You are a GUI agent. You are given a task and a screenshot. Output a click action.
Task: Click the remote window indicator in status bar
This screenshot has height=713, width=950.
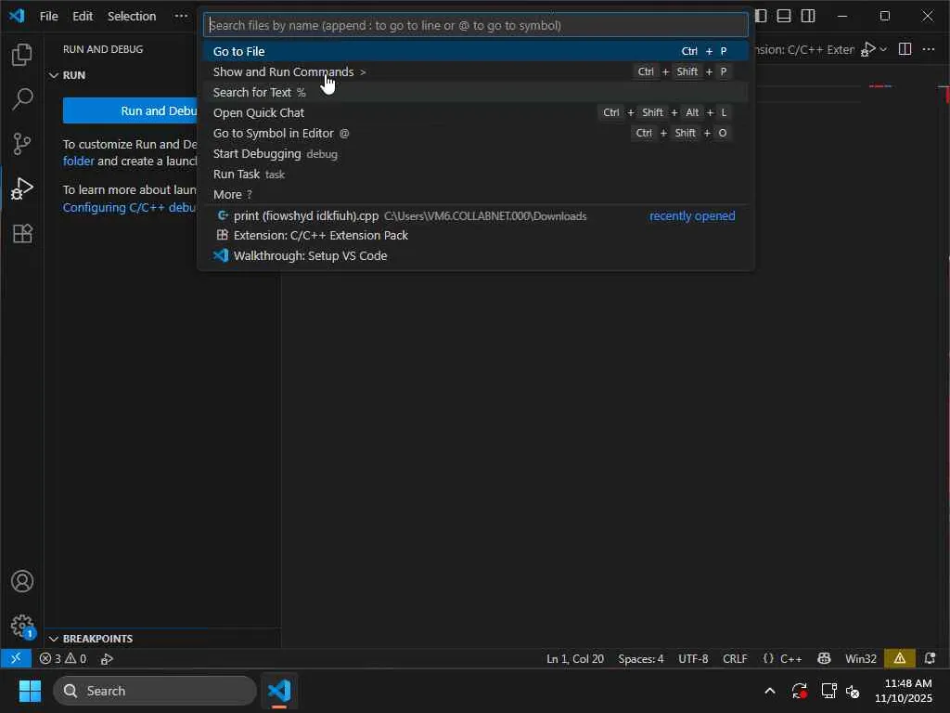coord(16,658)
